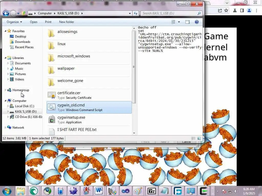
Task: Expand the Documents library
Action: (x=8, y=63)
